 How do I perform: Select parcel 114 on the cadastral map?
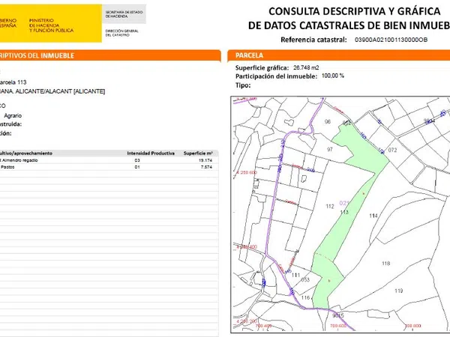click(x=373, y=216)
